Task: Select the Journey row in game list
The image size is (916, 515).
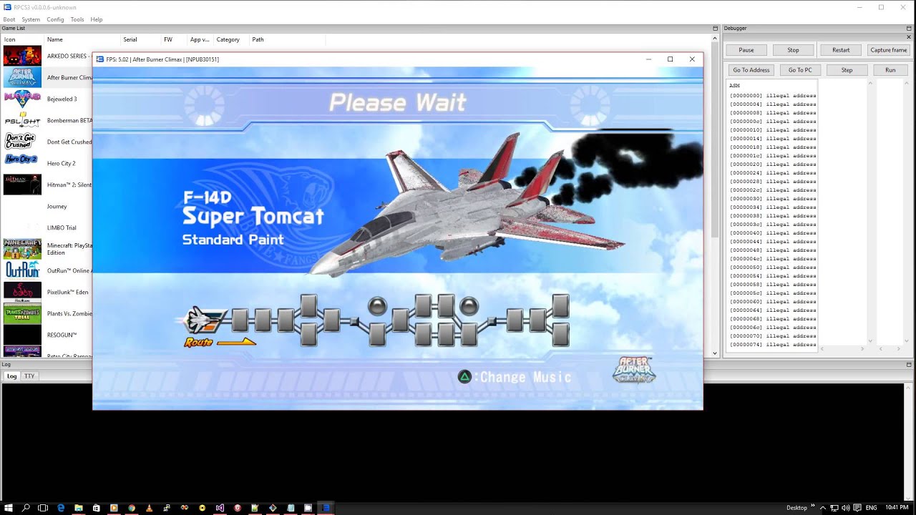Action: (47, 206)
